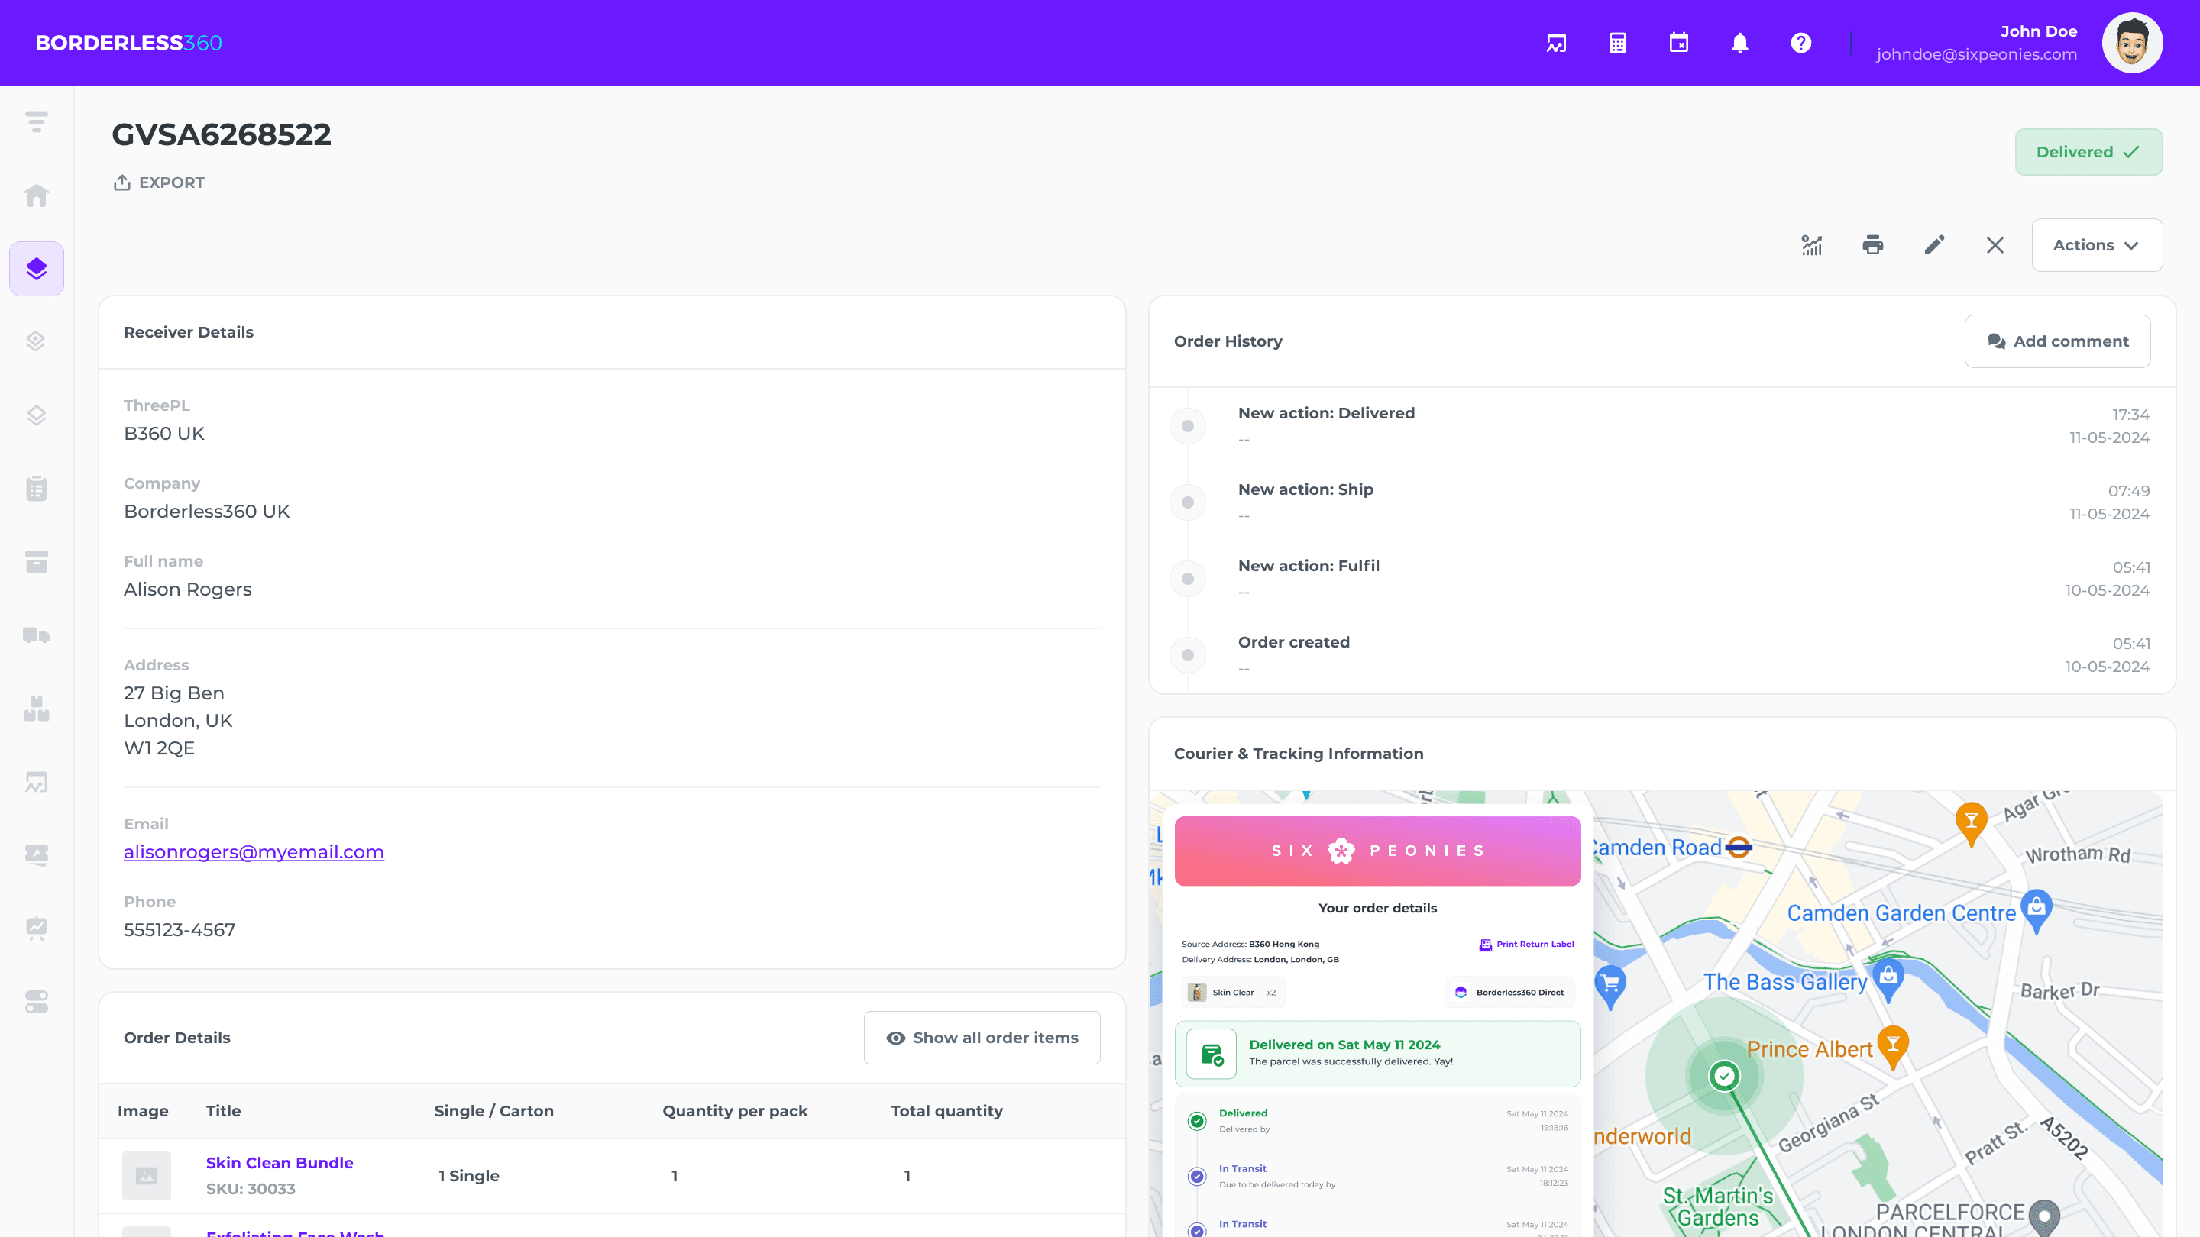Click the 'Alison Rogers' full name
2200x1237 pixels.
coord(188,590)
